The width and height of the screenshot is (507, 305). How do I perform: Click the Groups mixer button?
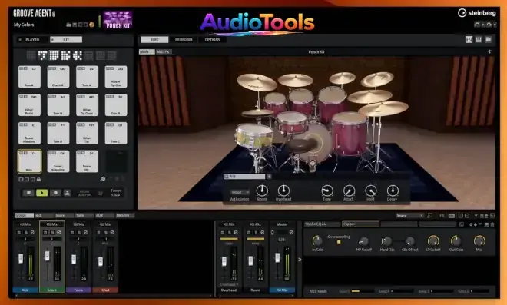[x=24, y=215]
